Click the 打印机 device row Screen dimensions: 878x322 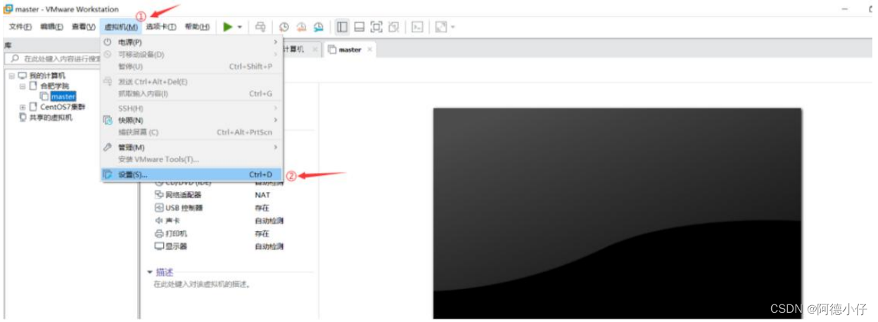point(220,233)
